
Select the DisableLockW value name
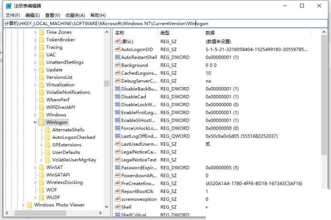[138, 104]
